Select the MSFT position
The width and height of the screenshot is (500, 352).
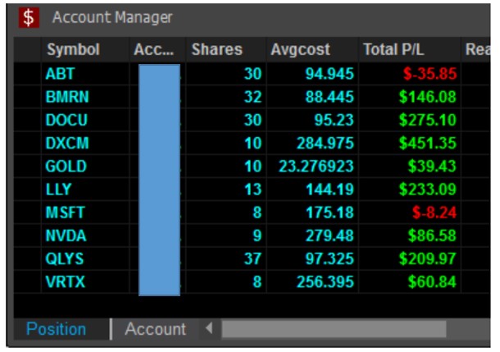pyautogui.click(x=66, y=213)
